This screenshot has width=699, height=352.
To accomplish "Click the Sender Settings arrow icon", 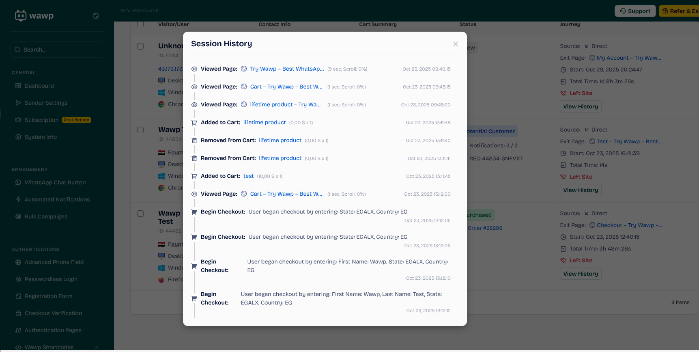I will 18,103.
